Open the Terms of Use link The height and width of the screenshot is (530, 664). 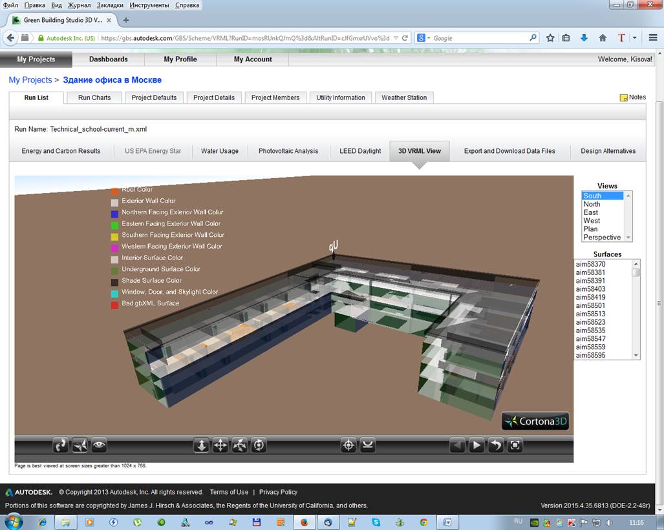tap(229, 492)
